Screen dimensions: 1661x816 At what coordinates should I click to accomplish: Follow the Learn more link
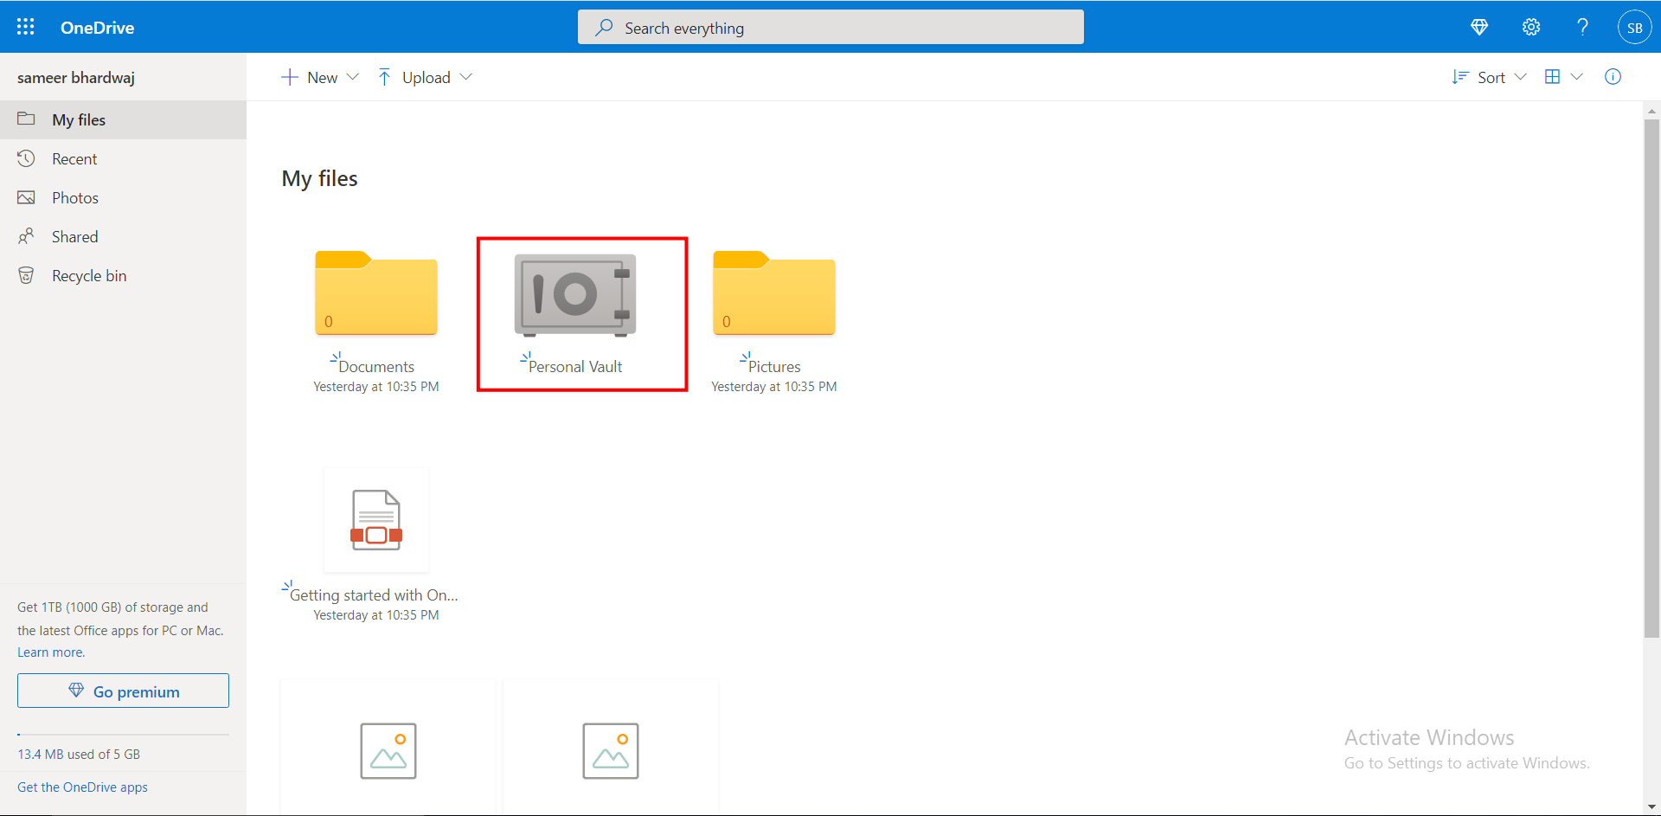(51, 652)
